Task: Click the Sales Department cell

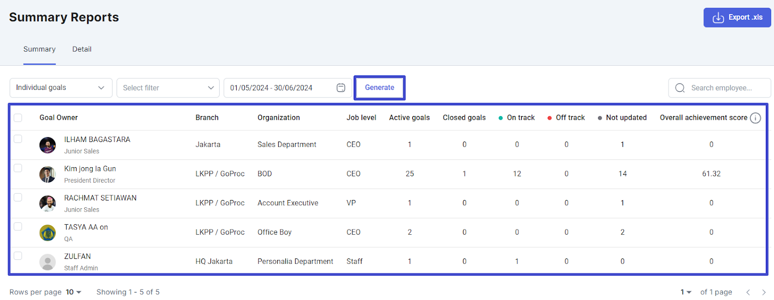Action: (287, 144)
